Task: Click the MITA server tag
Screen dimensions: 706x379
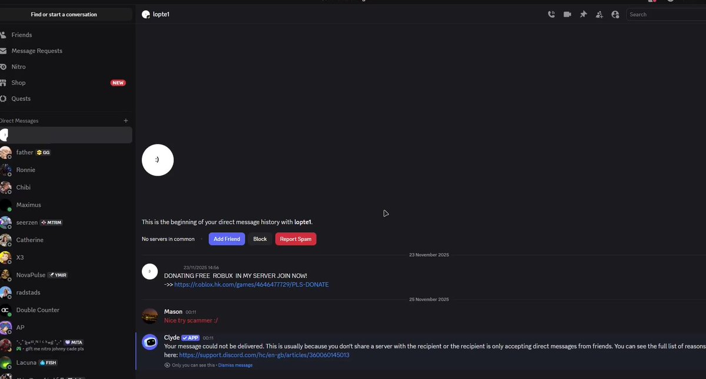Action: point(73,342)
